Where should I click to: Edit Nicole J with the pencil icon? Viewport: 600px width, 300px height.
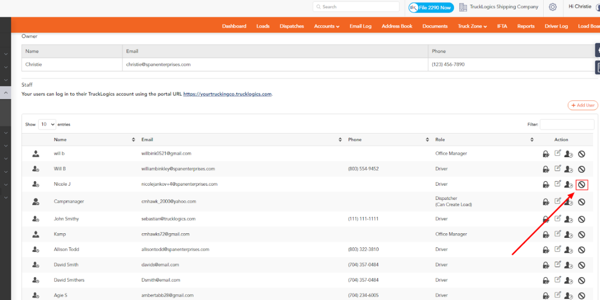pos(558,183)
